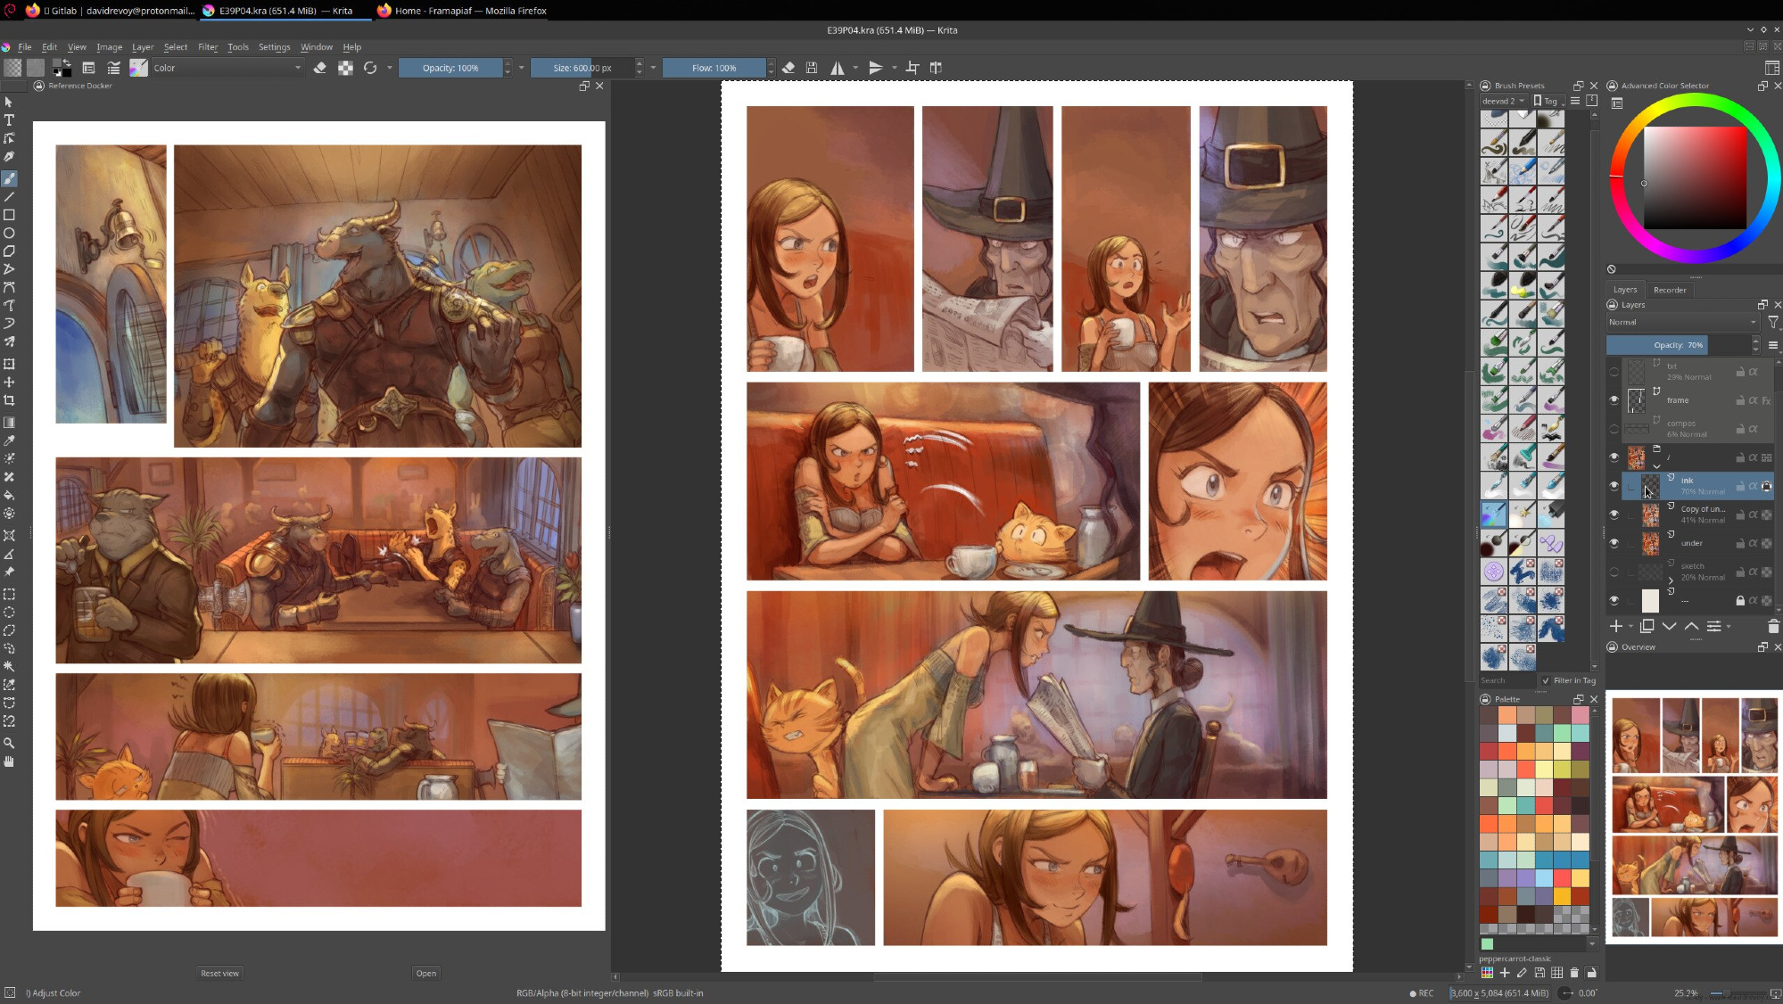Screen dimensions: 1783x1004
Task: Switch to the Recorder tab
Action: coord(1669,290)
